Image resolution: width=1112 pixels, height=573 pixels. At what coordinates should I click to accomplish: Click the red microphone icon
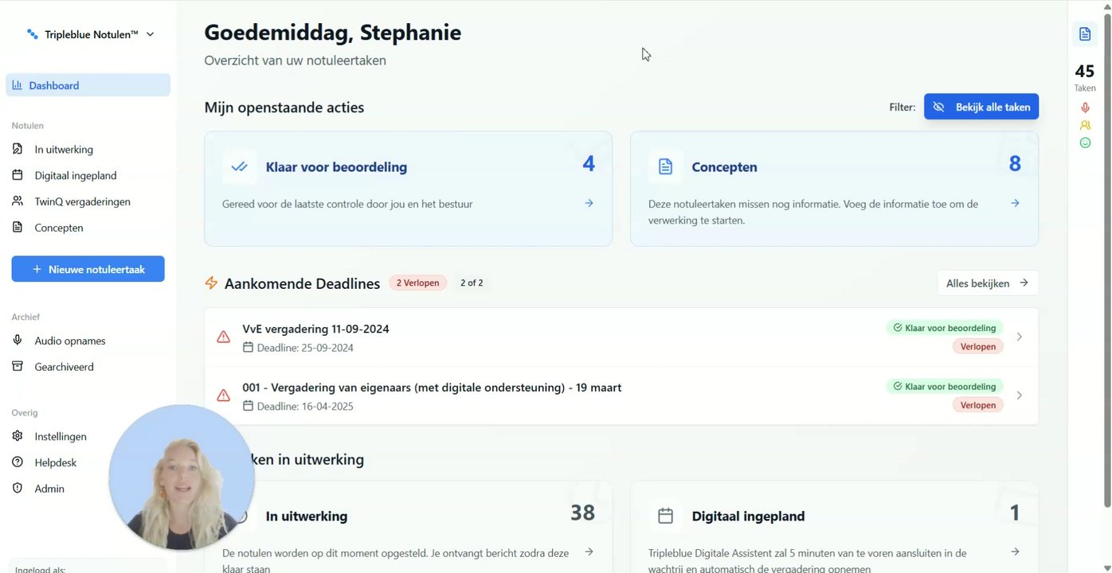1085,107
